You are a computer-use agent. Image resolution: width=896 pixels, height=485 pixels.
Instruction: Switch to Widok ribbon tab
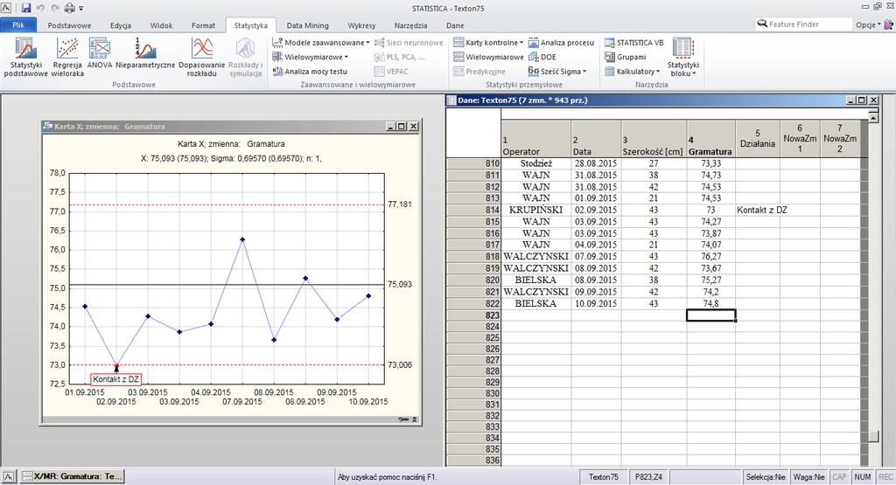(x=161, y=25)
